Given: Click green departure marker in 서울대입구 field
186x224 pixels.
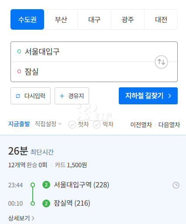Looking at the screenshot, I should click(x=19, y=52).
